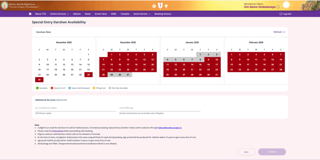Click speaker icon beside Om Namo Venkatesaya
Viewport: 320px width, 160px height.
[x=278, y=7]
